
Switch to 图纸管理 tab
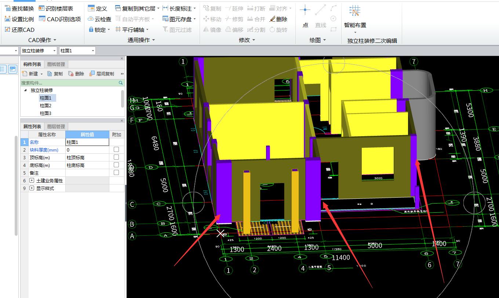click(x=56, y=64)
